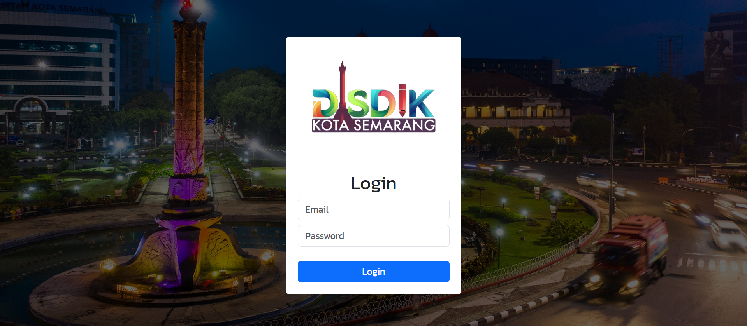The height and width of the screenshot is (326, 747).
Task: Click the DISDIK Kota Semarang logo
Action: [x=374, y=97]
